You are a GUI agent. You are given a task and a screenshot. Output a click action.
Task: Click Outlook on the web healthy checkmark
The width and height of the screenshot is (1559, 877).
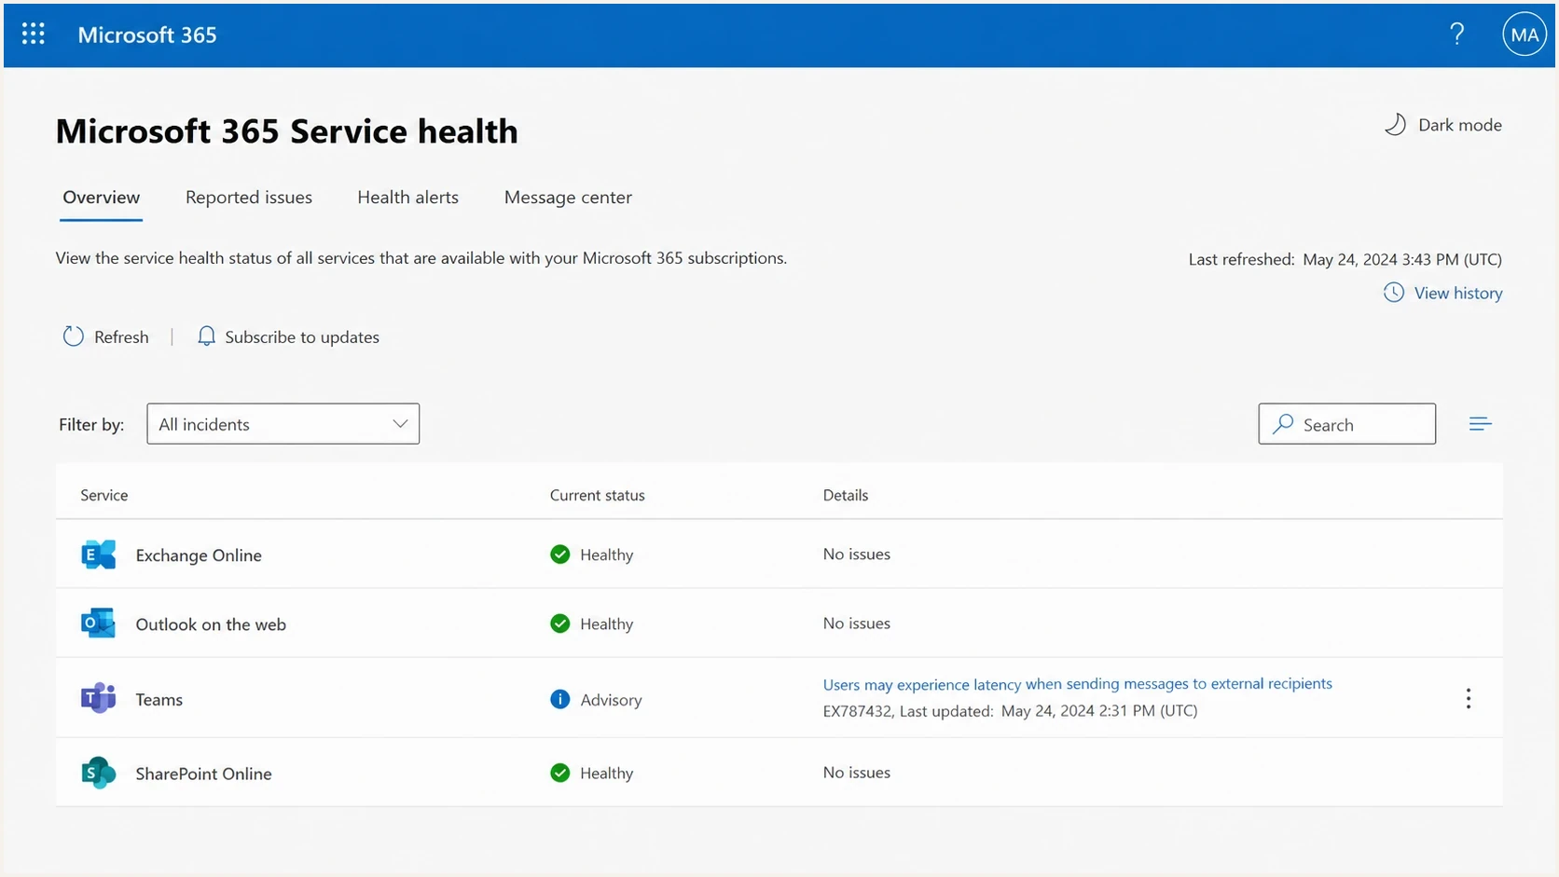[559, 623]
